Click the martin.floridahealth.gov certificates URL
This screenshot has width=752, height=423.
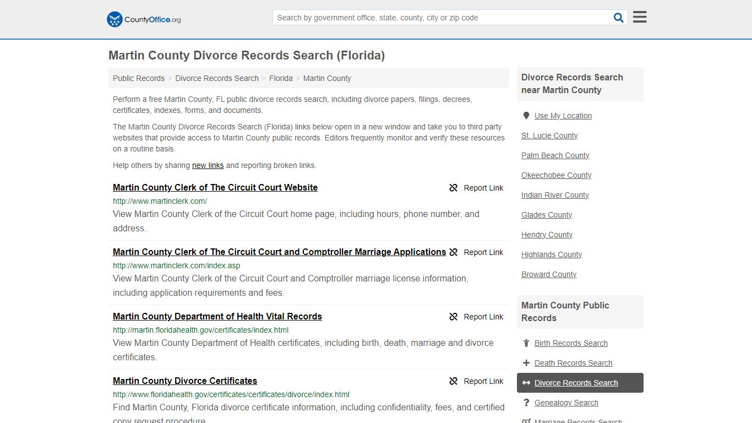pyautogui.click(x=201, y=330)
